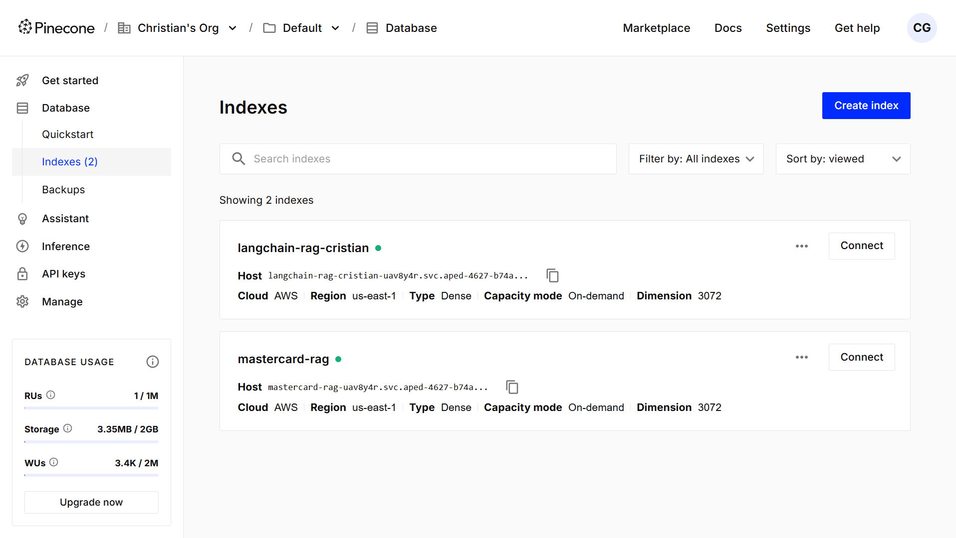Open the langchain-rag-cristian index name
Viewport: 956px width, 538px height.
tap(303, 248)
